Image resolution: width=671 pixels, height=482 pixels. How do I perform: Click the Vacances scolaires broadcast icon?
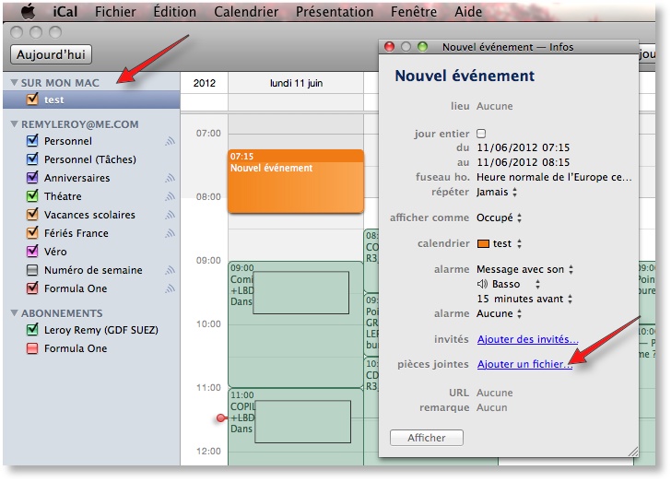coord(170,215)
